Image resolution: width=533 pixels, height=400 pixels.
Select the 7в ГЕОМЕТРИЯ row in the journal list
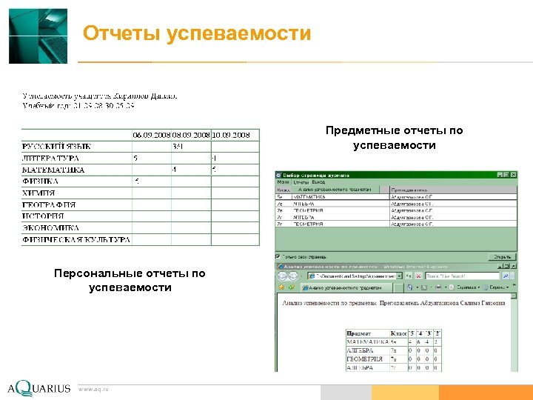[x=396, y=210]
